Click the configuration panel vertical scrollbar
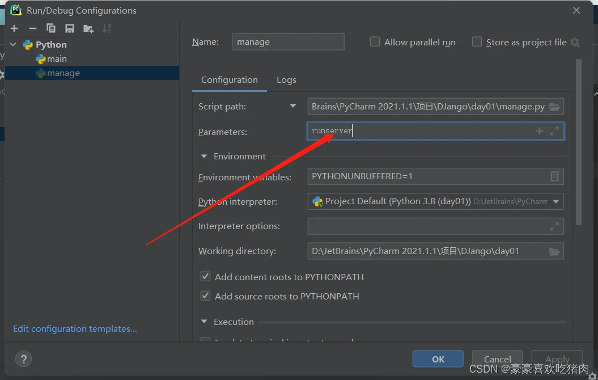Viewport: 598px width, 380px height. (579, 142)
